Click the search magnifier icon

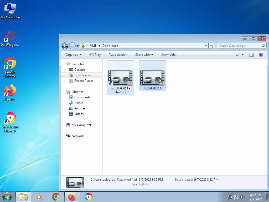tap(263, 46)
